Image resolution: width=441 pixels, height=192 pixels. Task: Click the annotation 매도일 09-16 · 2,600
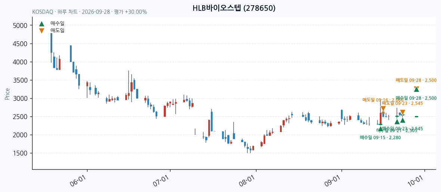click(383, 100)
